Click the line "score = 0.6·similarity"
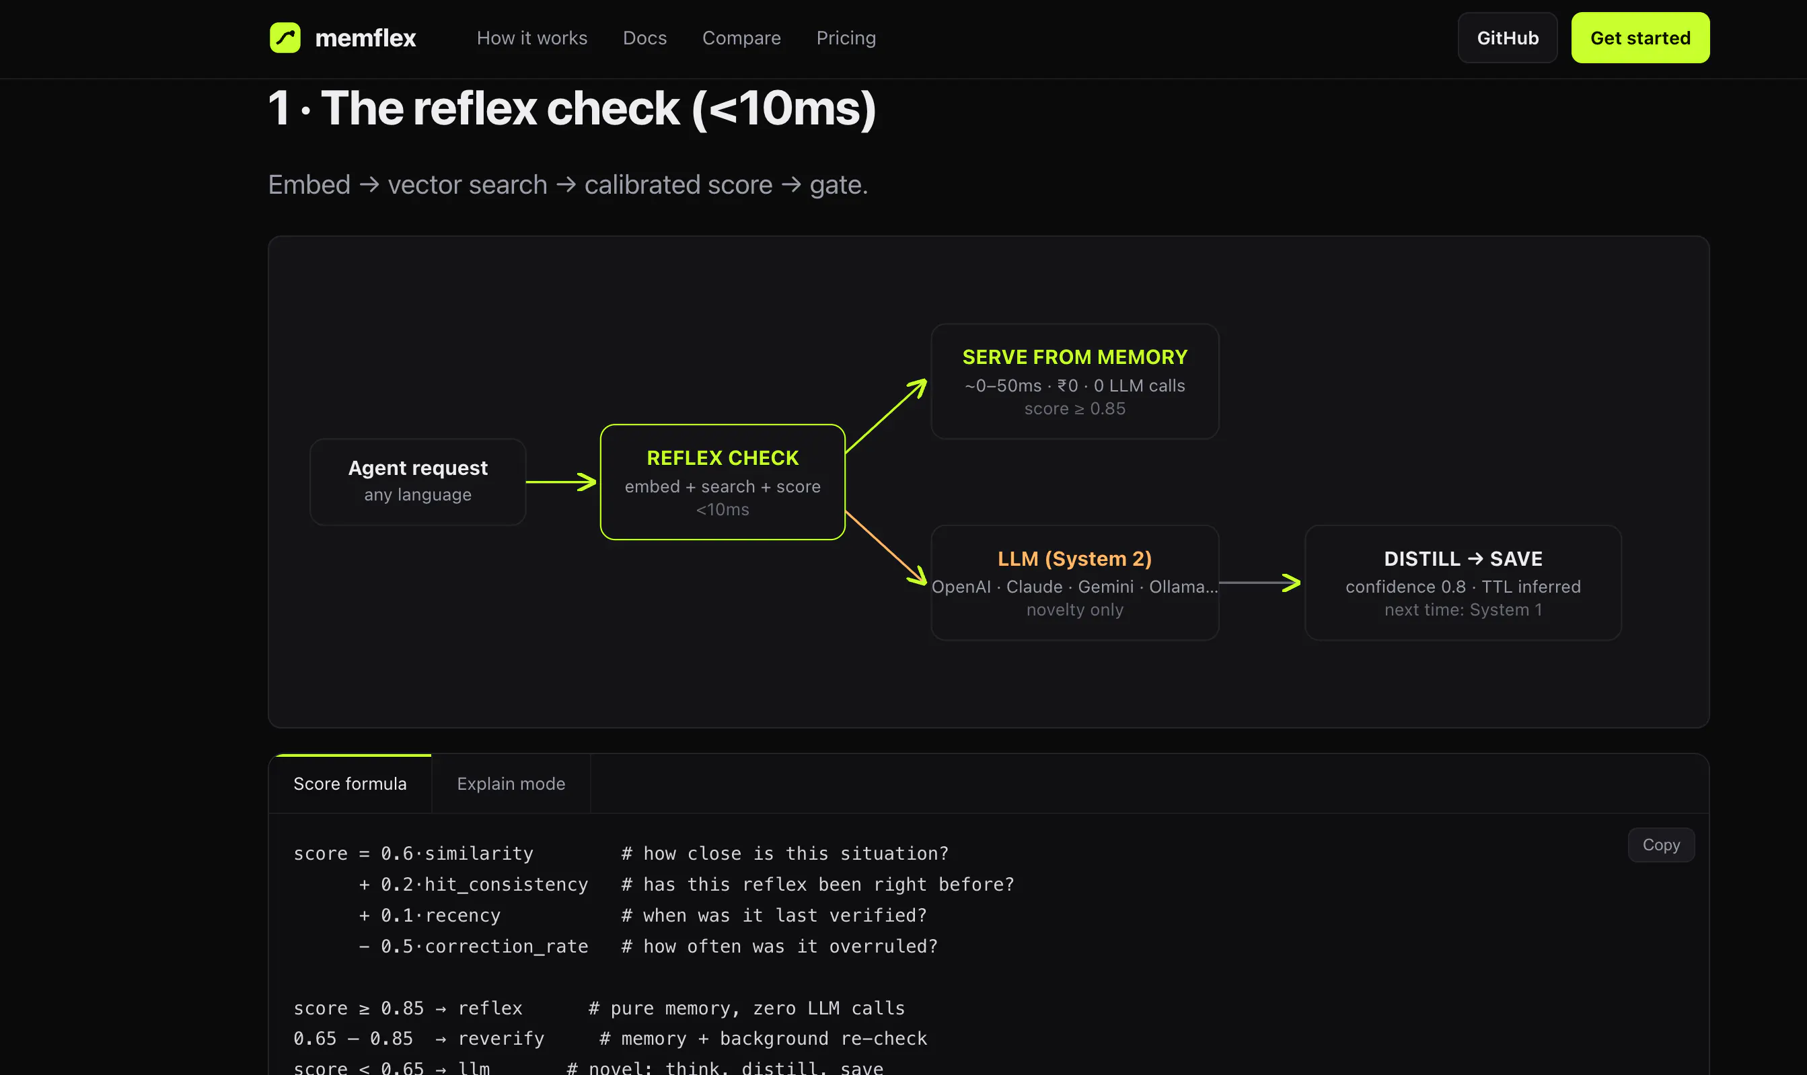The height and width of the screenshot is (1075, 1807). [414, 853]
